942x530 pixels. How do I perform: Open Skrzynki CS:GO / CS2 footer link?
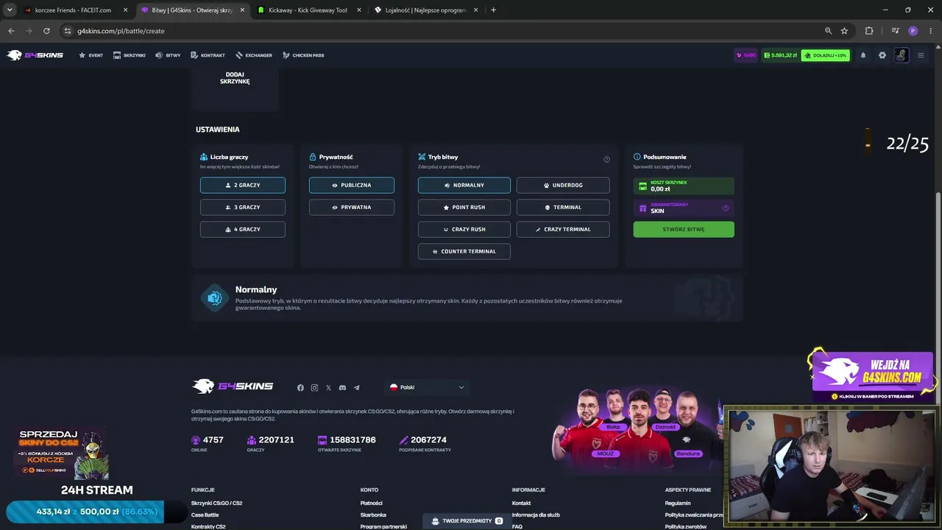pos(216,504)
